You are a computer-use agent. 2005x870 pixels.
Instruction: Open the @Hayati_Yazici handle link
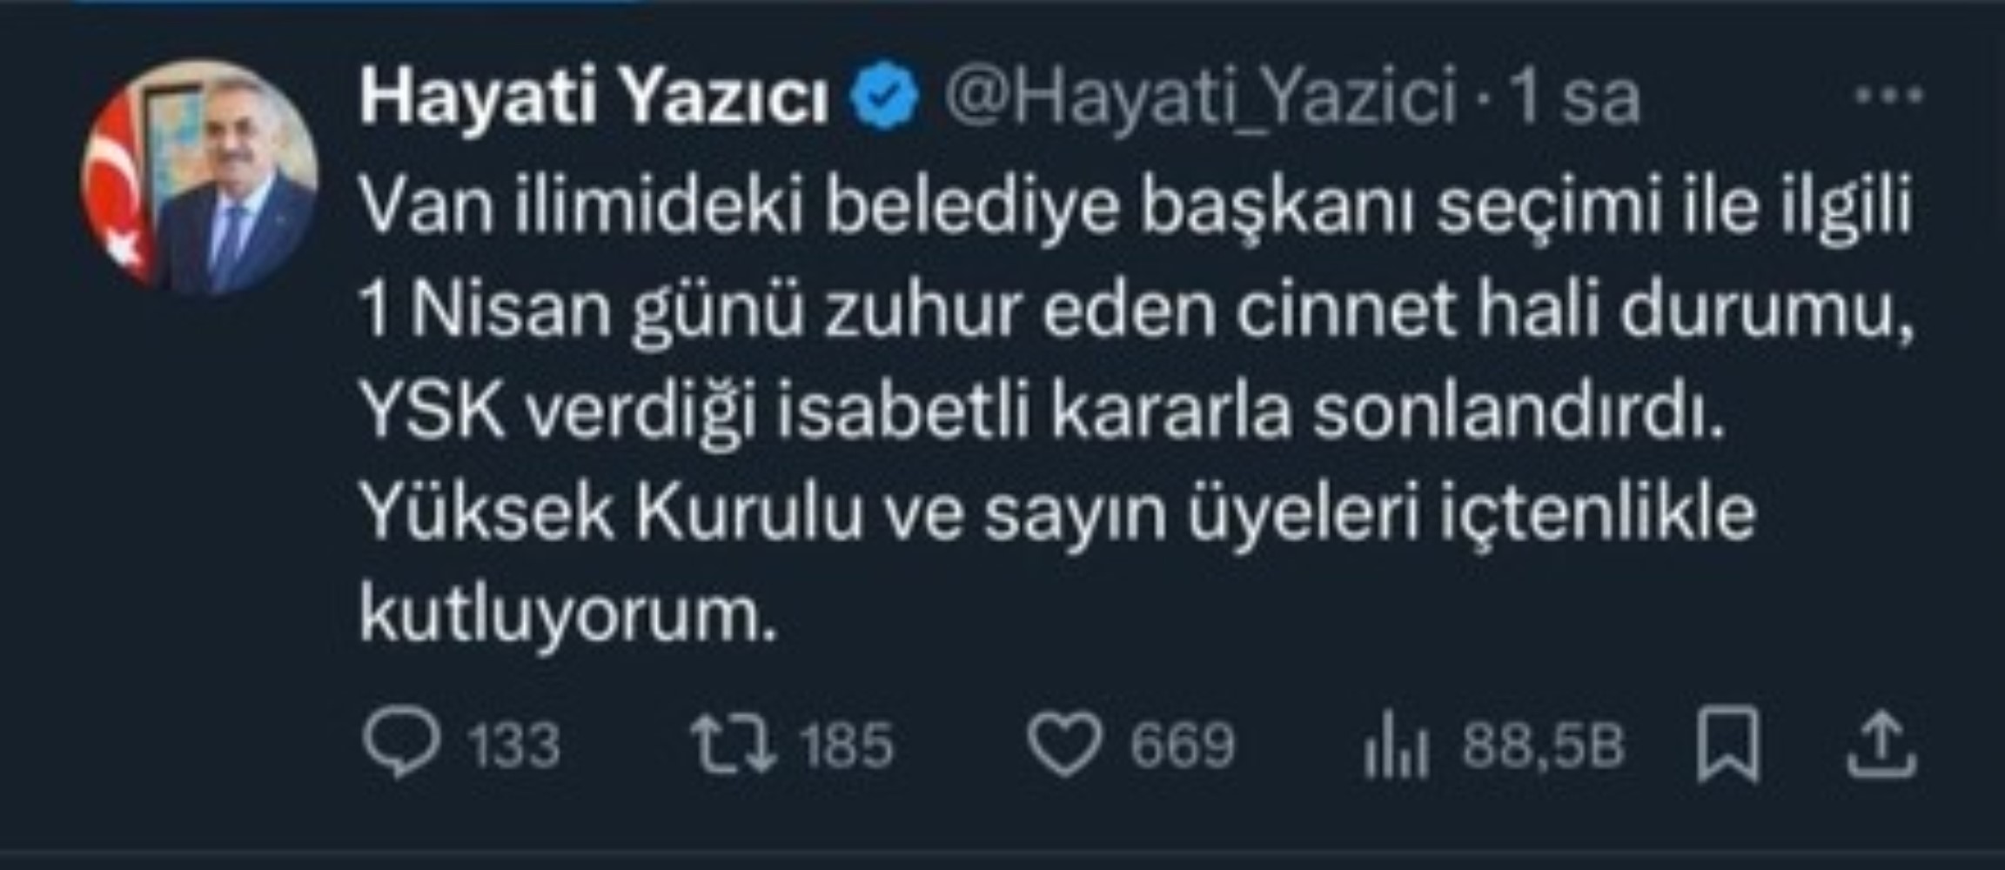pos(1201,97)
